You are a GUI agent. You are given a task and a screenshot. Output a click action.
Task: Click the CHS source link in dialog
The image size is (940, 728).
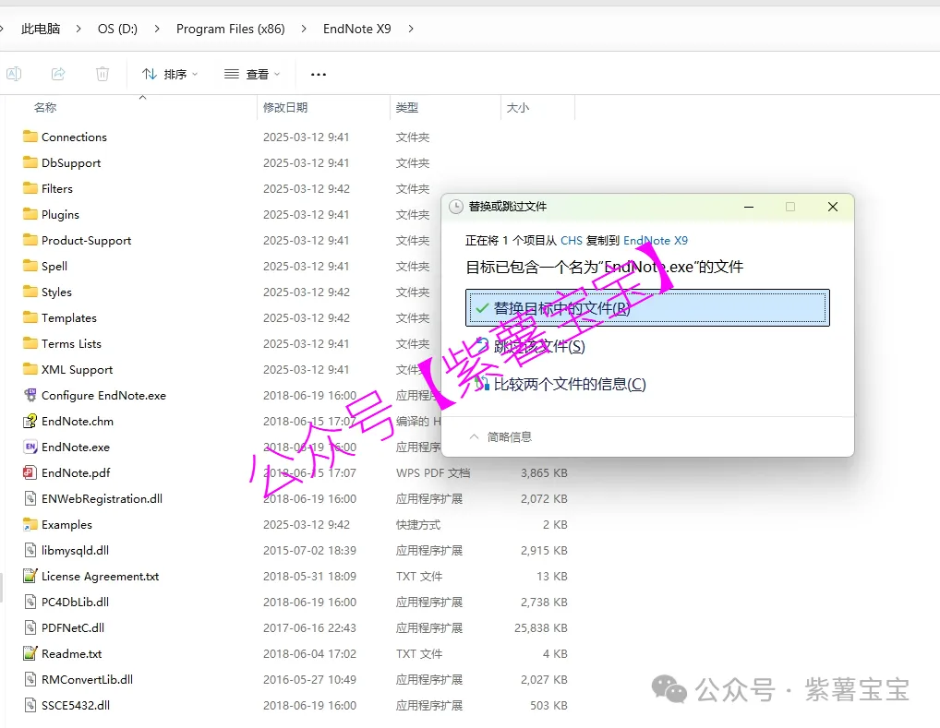(571, 240)
